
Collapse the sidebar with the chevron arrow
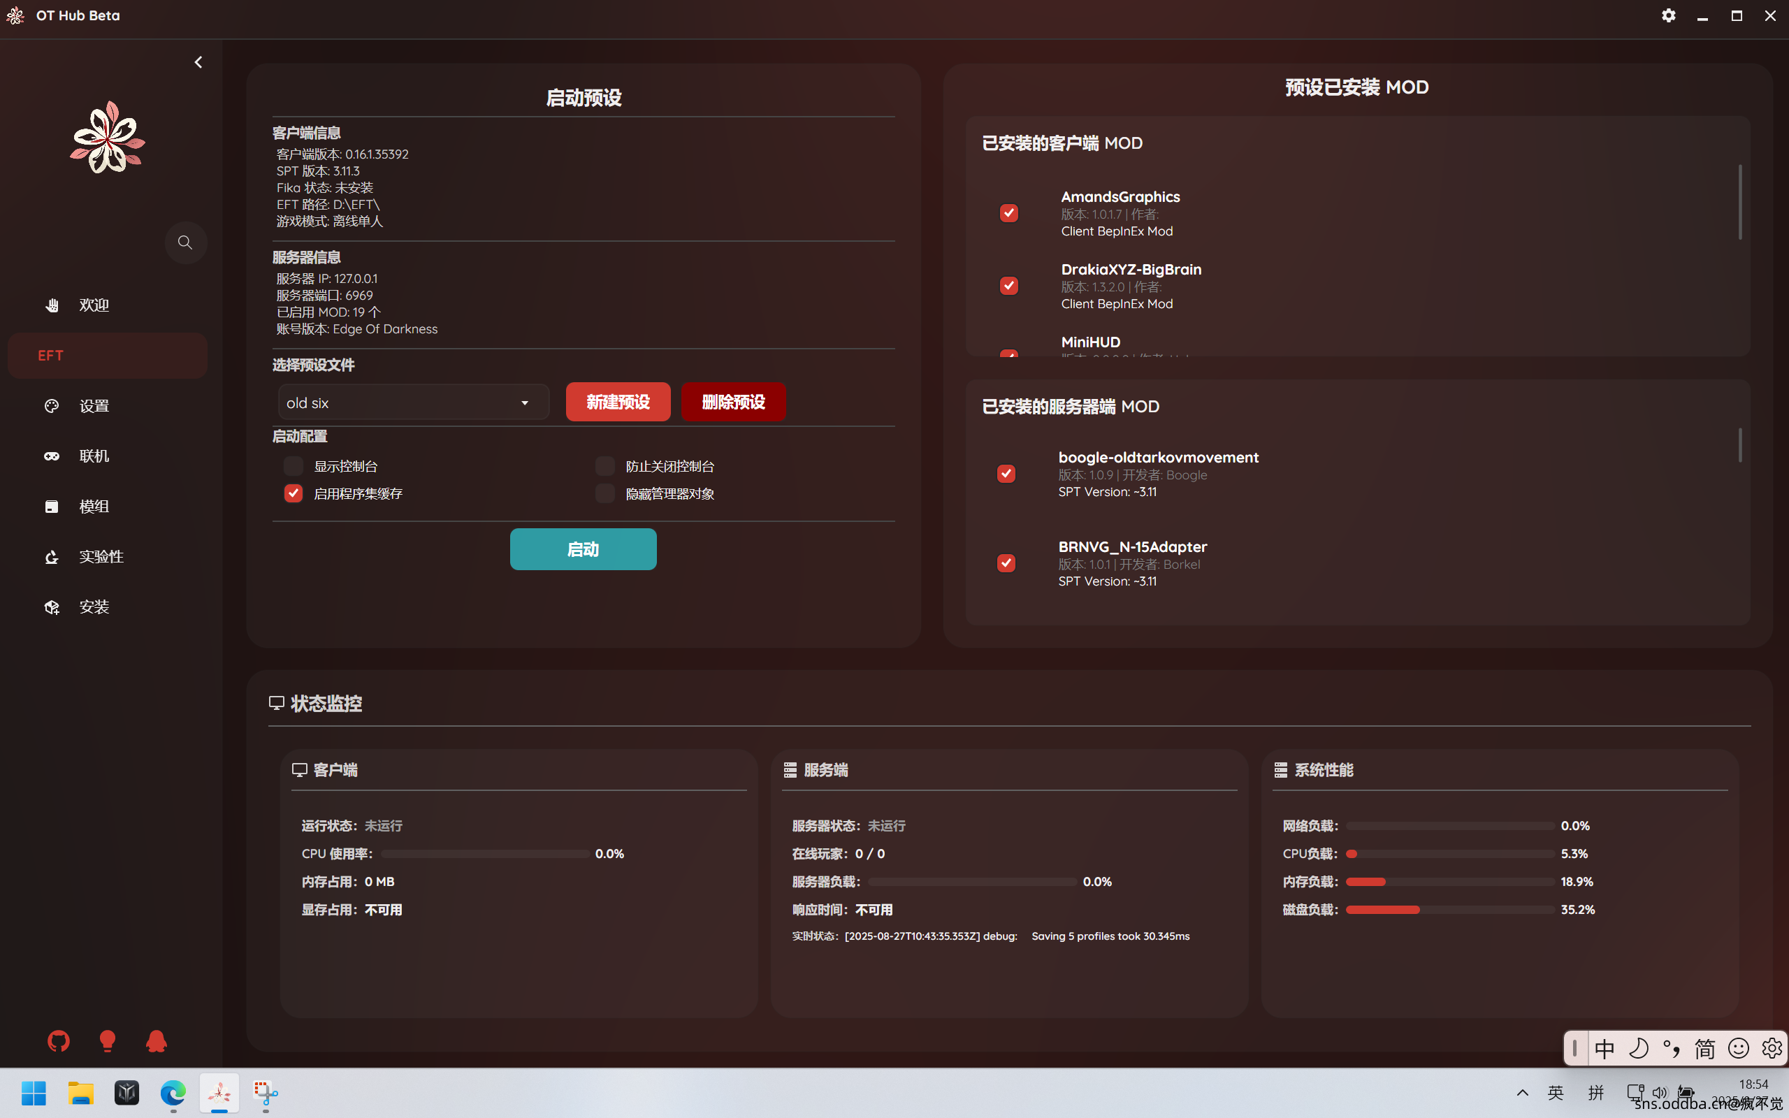(198, 62)
